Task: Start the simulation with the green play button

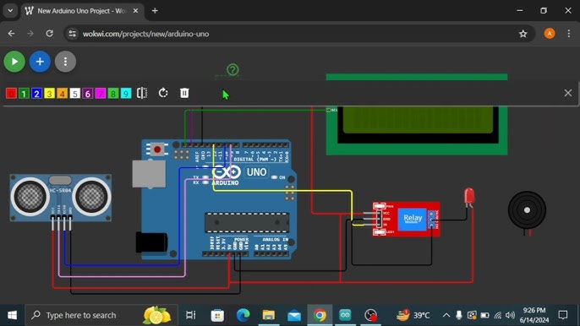Action: point(14,62)
